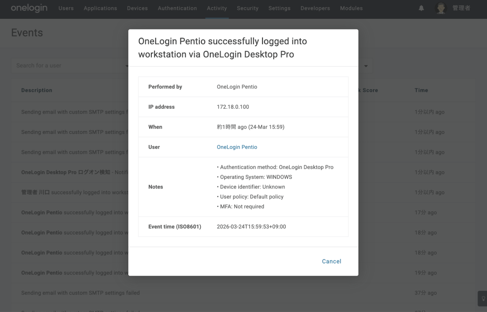The height and width of the screenshot is (312, 487).
Task: Open the Users menu
Action: tap(66, 8)
